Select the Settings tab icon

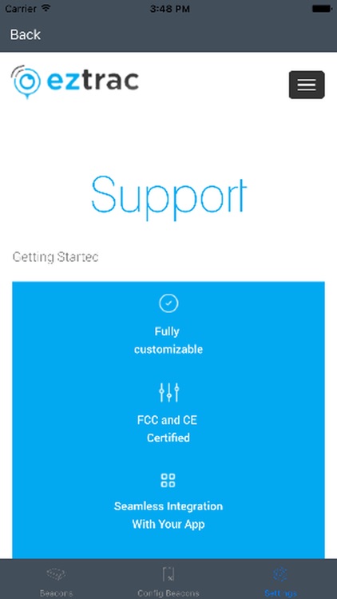(280, 573)
